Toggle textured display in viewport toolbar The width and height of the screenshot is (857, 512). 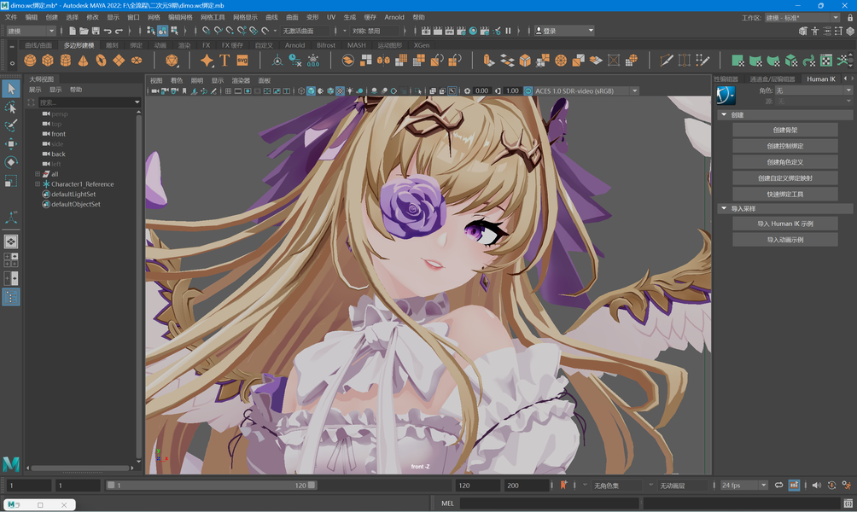[x=340, y=90]
